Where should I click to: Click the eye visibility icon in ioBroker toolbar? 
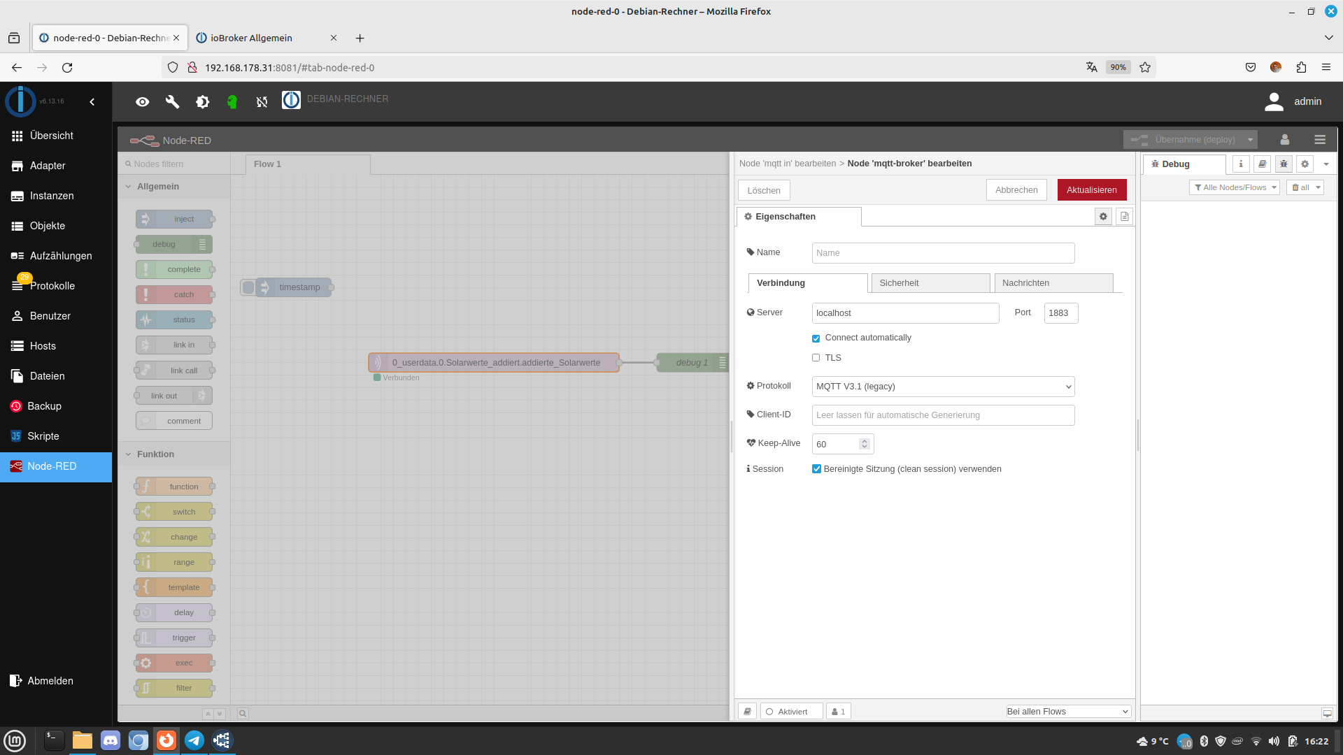click(142, 102)
